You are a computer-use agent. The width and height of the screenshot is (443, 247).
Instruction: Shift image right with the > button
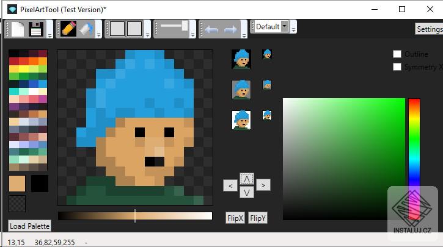(263, 185)
